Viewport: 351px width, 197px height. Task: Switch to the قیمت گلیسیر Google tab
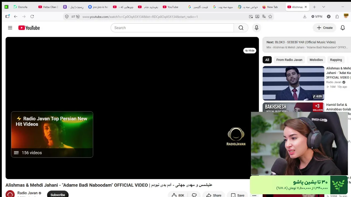click(x=198, y=7)
